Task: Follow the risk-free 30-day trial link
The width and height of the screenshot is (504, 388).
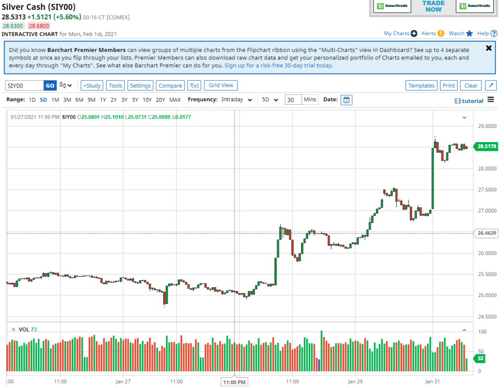Action: [x=278, y=65]
